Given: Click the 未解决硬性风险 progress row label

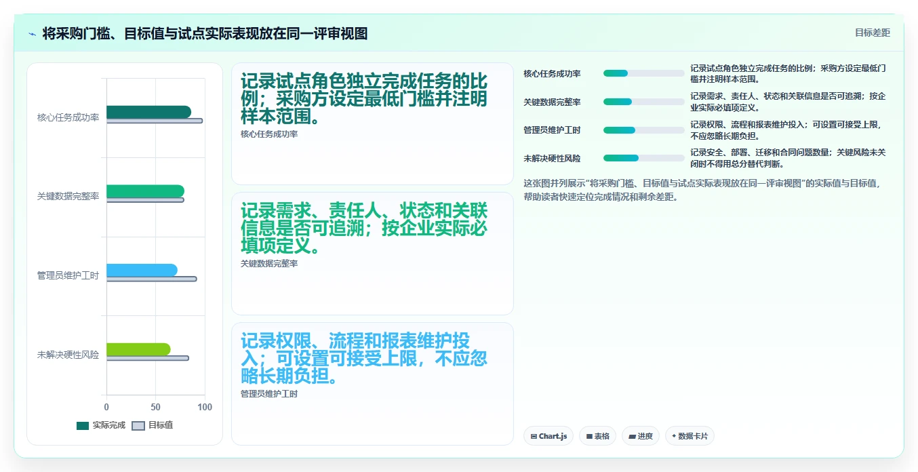Looking at the screenshot, I should tap(552, 158).
